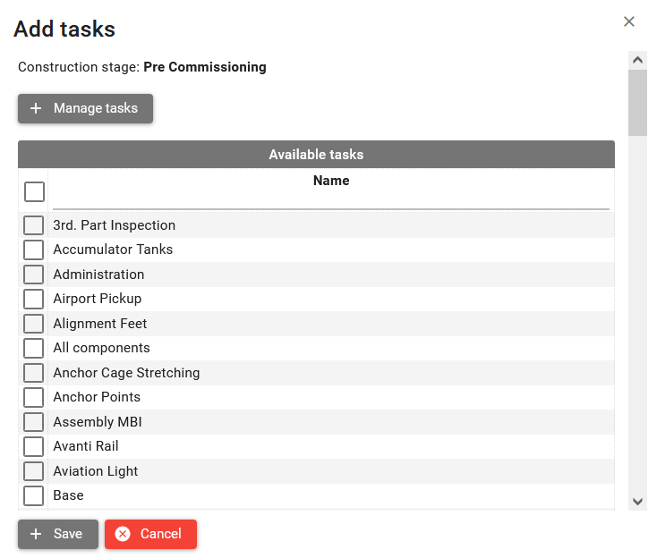Click the vertical scrollbar thumb
The height and width of the screenshot is (558, 657).
(637, 102)
